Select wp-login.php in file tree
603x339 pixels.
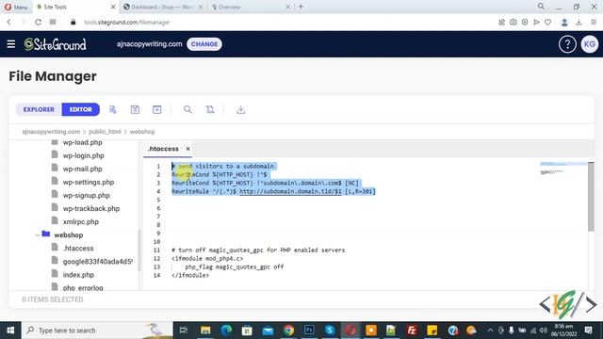tap(84, 155)
